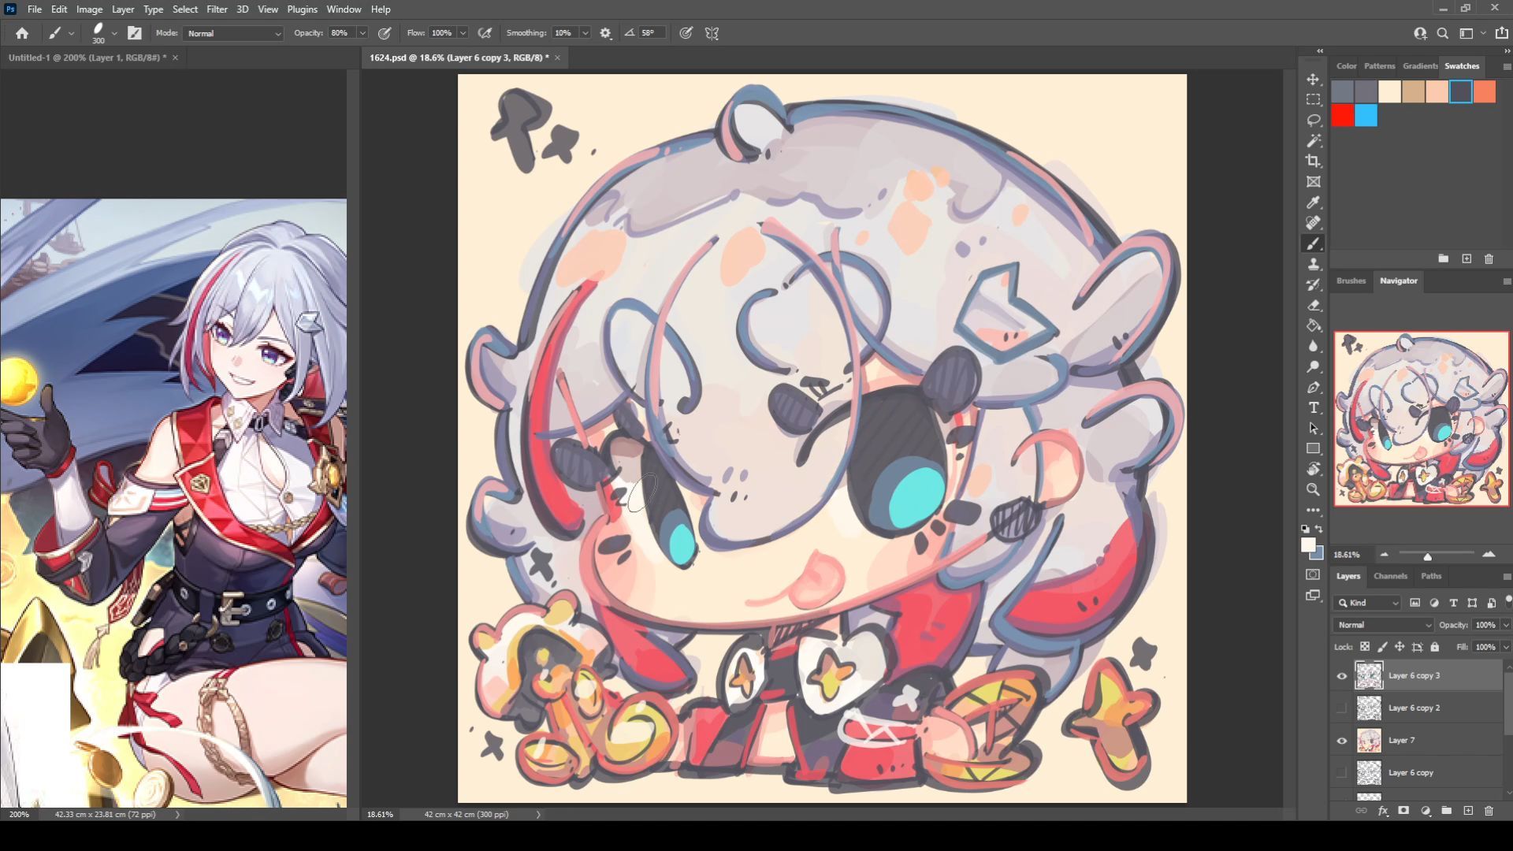The image size is (1513, 851).
Task: Switch to the Brushes panel tab
Action: tap(1351, 281)
